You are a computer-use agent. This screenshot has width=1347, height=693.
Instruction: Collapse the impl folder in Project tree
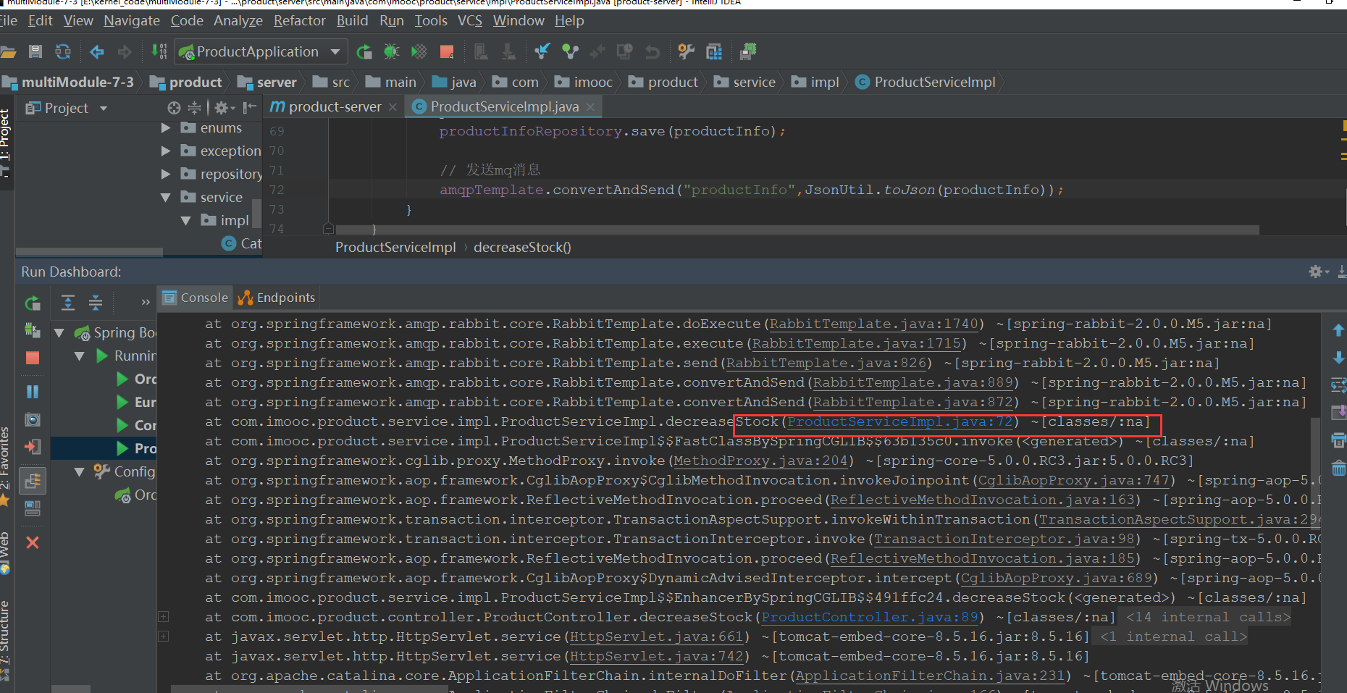pos(186,221)
